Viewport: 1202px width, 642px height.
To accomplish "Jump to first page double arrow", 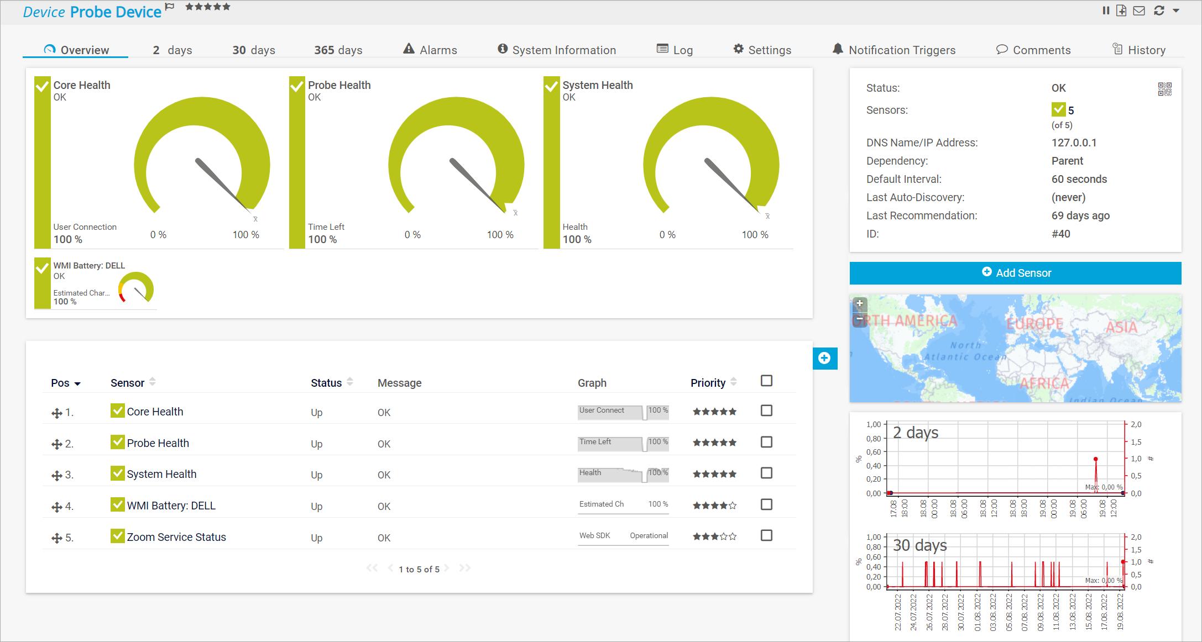I will 372,568.
